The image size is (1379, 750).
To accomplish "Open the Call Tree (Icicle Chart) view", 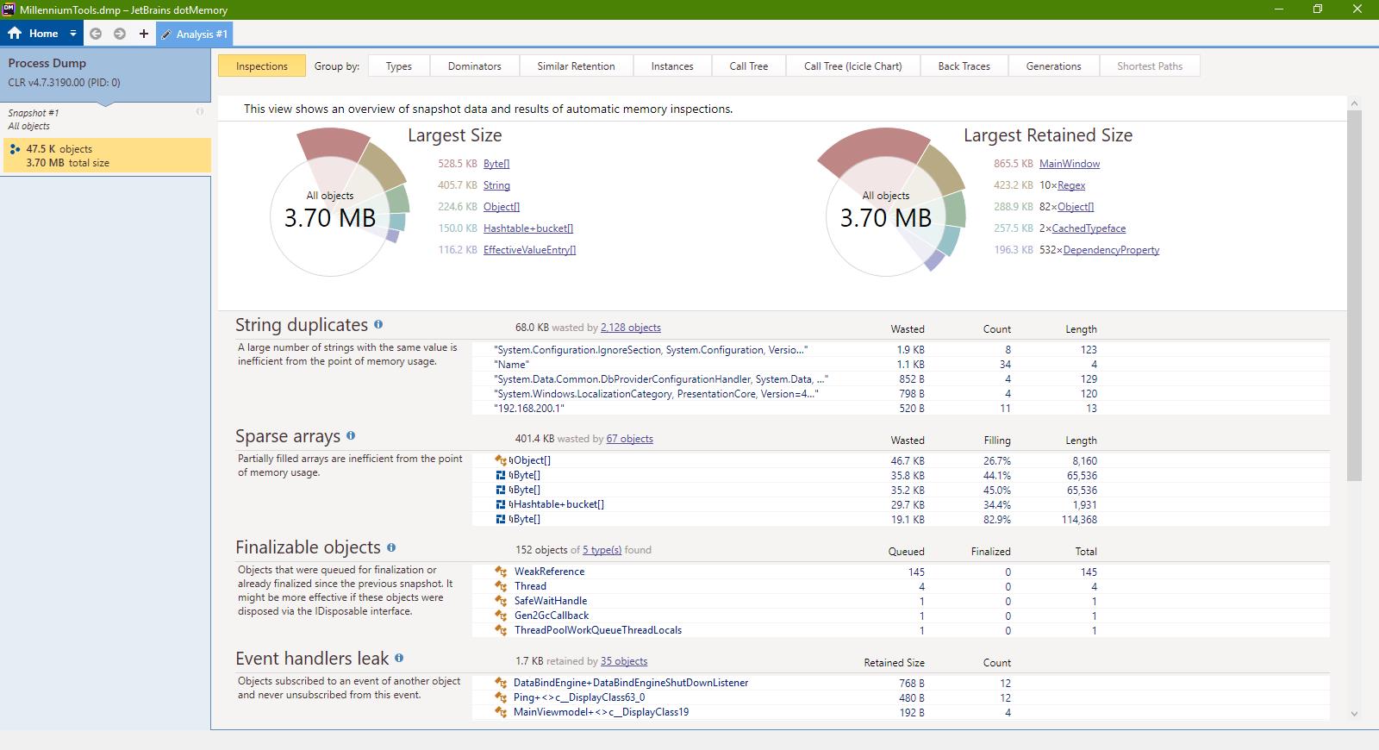I will (x=852, y=66).
